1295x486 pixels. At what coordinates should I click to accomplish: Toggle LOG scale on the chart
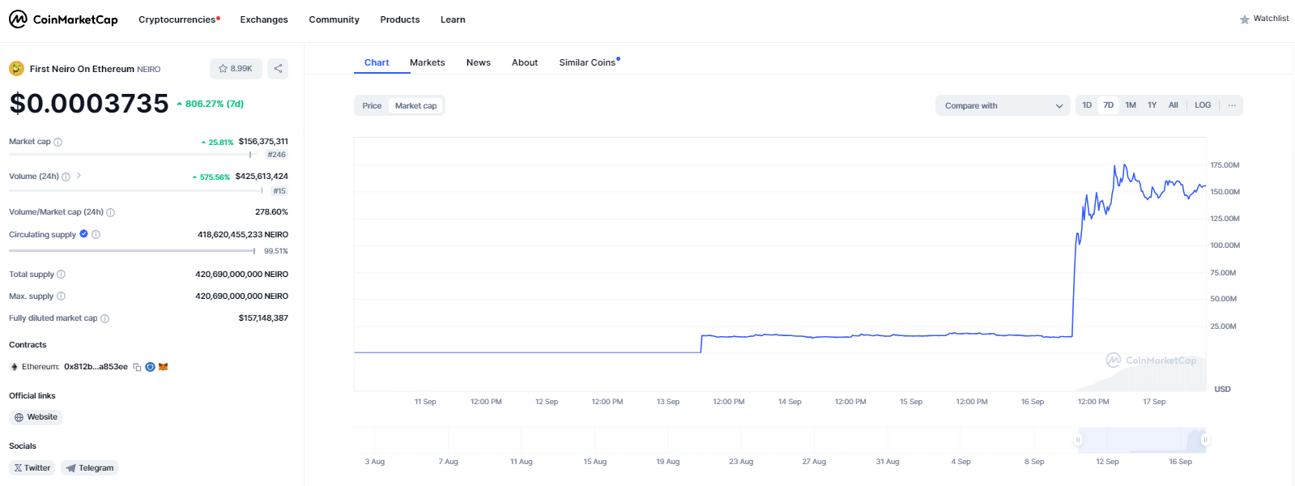(x=1203, y=105)
